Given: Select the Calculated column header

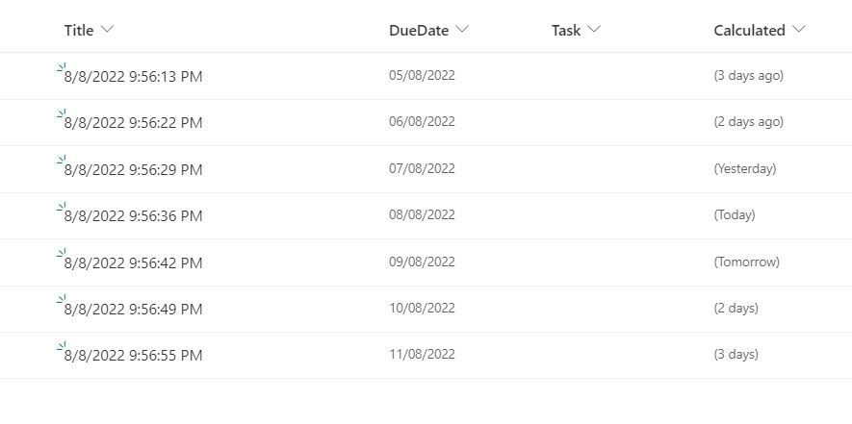Looking at the screenshot, I should click(x=749, y=31).
